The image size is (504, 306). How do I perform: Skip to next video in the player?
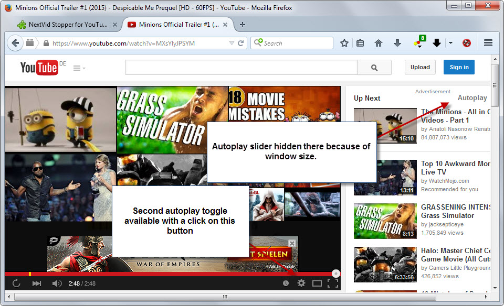[36, 283]
